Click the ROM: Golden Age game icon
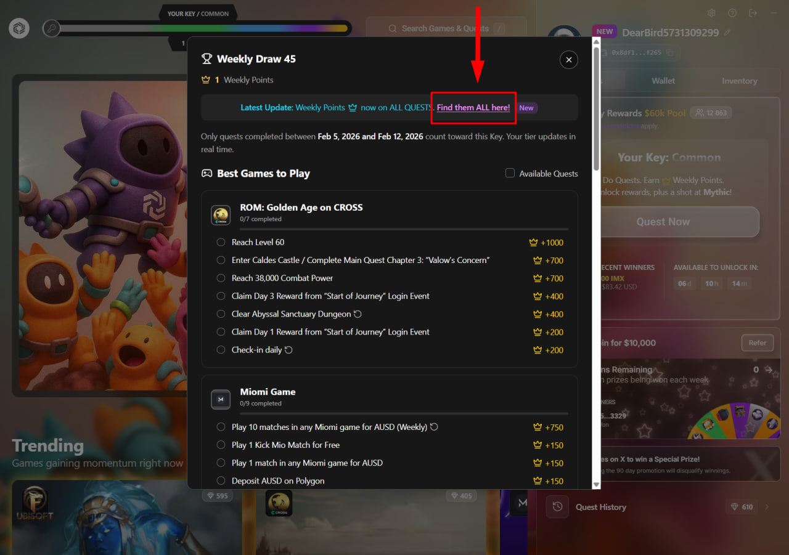This screenshot has height=555, width=789. (221, 215)
